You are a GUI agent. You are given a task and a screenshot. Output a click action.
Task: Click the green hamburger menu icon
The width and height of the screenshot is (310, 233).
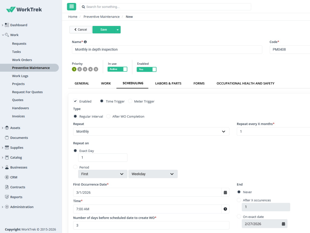71,6
